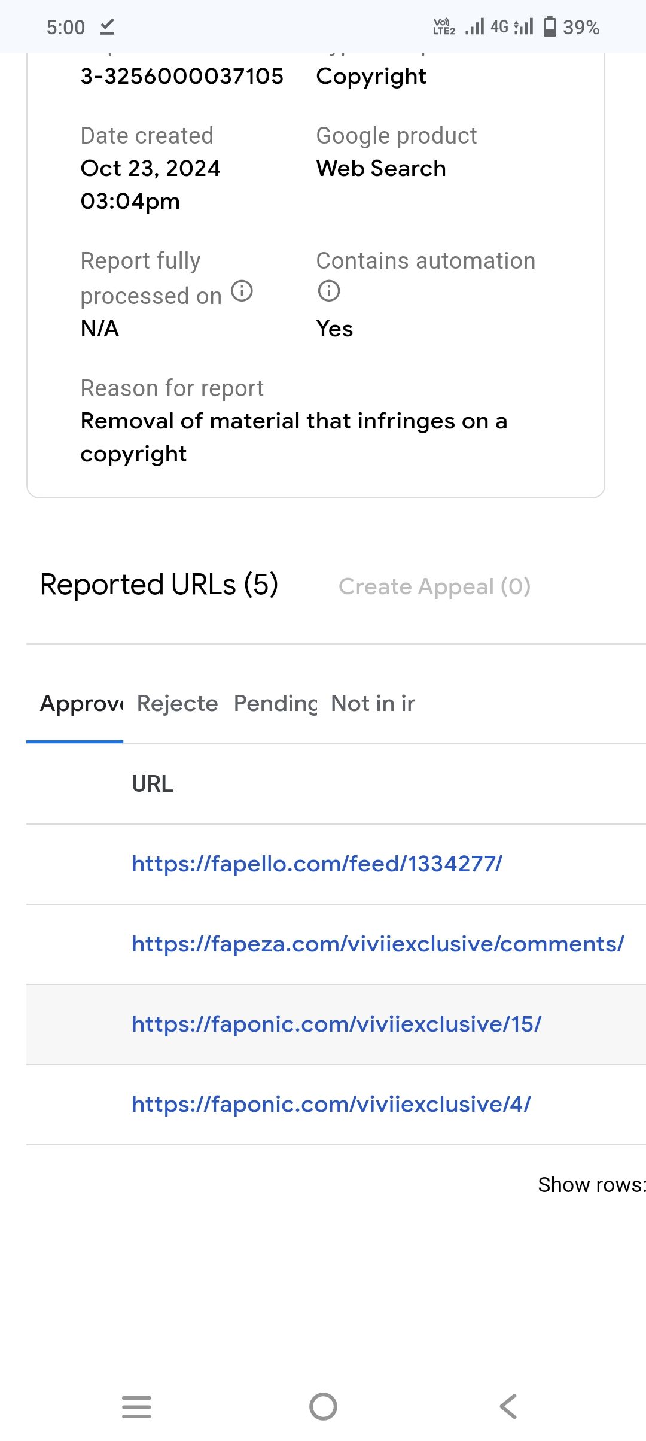Open the fapeza.com comments URL link
This screenshot has height=1441, width=646.
click(x=377, y=944)
